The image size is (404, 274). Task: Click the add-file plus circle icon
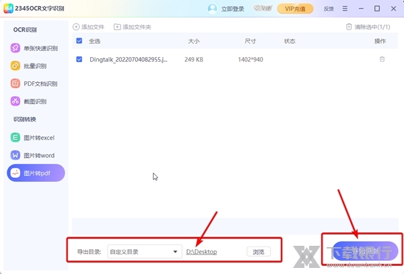[76, 27]
